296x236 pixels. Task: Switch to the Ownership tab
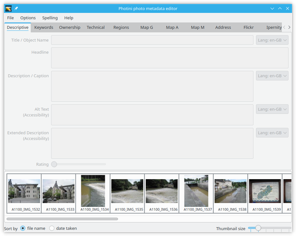coord(70,27)
